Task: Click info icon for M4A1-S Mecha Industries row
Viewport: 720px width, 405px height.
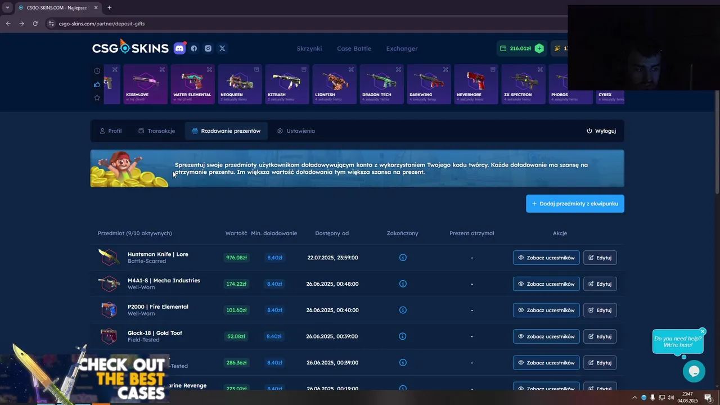Action: [403, 284]
